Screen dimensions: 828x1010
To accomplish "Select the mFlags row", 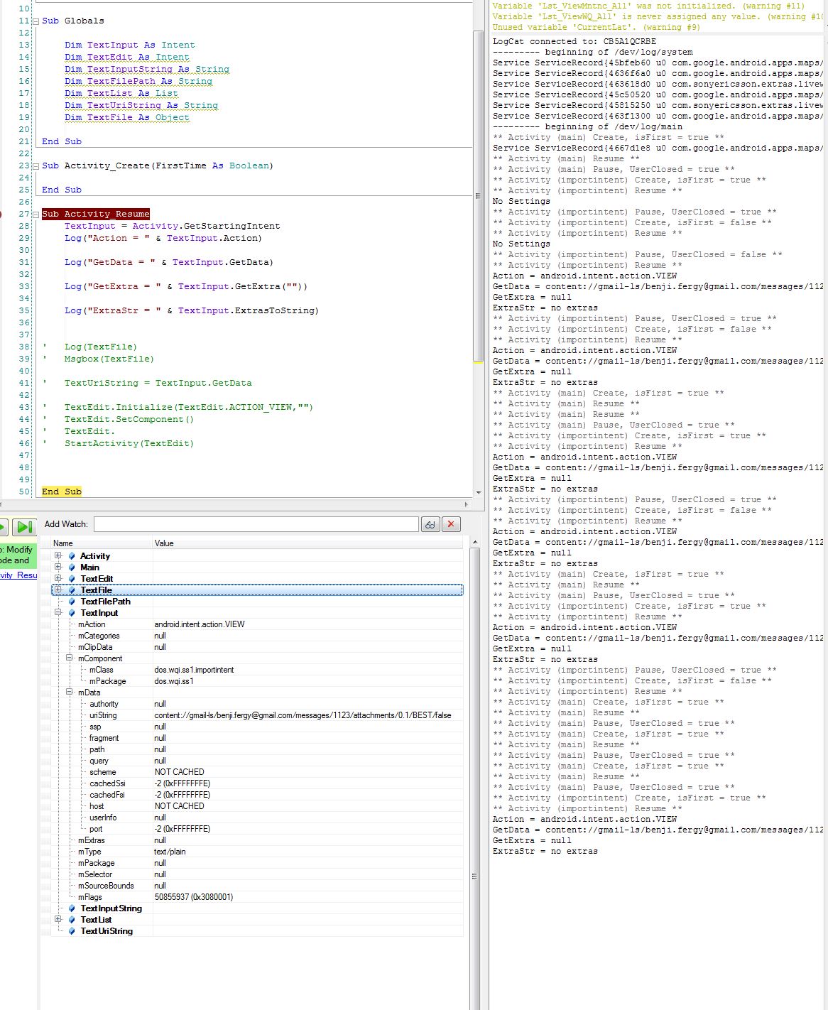I will tap(257, 897).
